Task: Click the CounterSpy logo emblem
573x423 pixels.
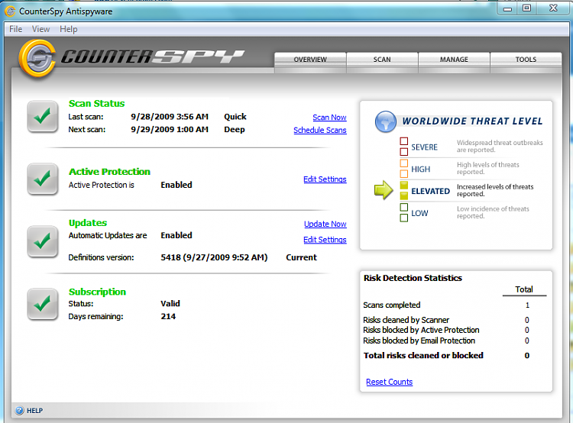Action: (37, 59)
